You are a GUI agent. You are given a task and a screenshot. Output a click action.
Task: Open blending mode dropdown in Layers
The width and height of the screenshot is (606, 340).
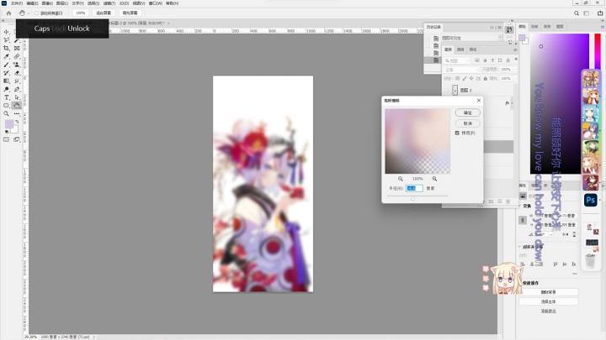click(460, 70)
